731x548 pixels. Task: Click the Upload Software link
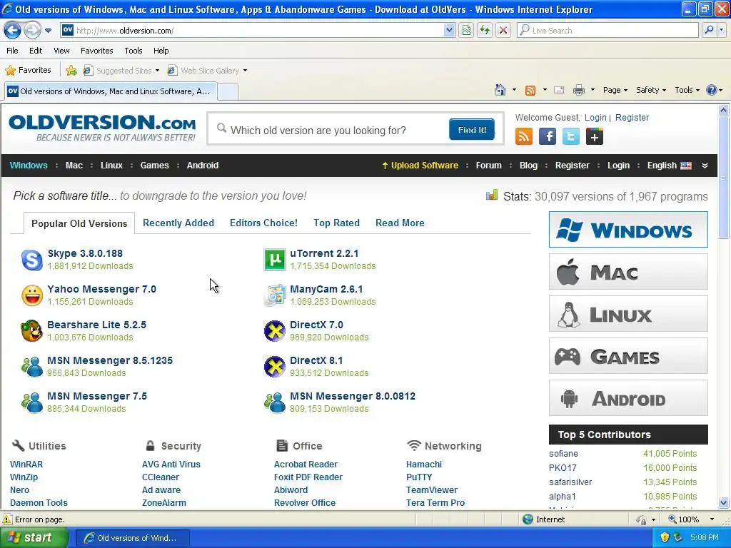tap(420, 166)
